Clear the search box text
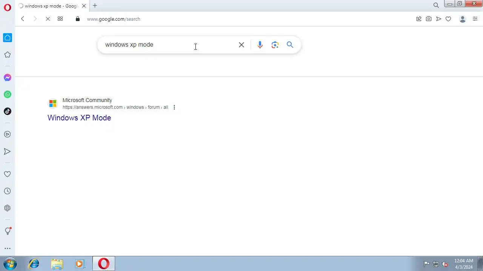 tap(241, 45)
